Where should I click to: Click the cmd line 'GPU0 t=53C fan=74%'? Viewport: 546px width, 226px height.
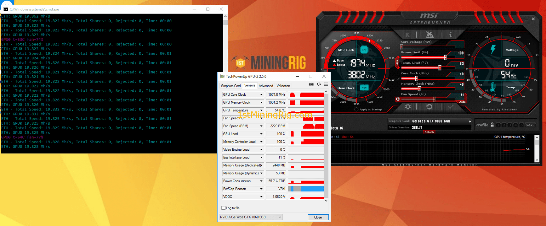pyautogui.click(x=22, y=40)
